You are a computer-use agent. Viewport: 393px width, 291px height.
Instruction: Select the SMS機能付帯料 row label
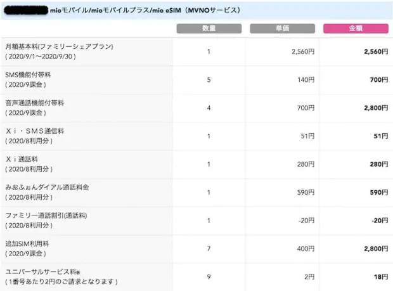(x=28, y=74)
